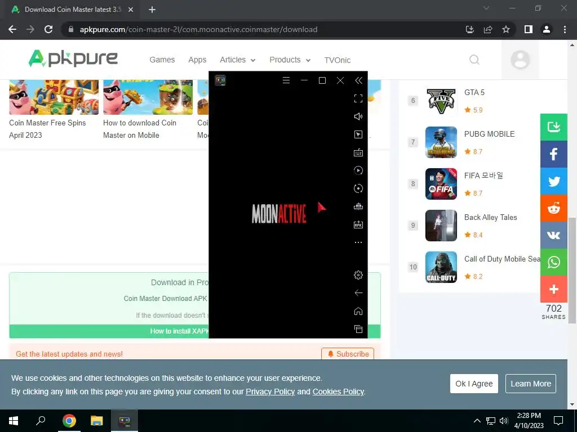Open emulator keyboard mapping icon
This screenshot has height=432, width=577.
click(358, 152)
